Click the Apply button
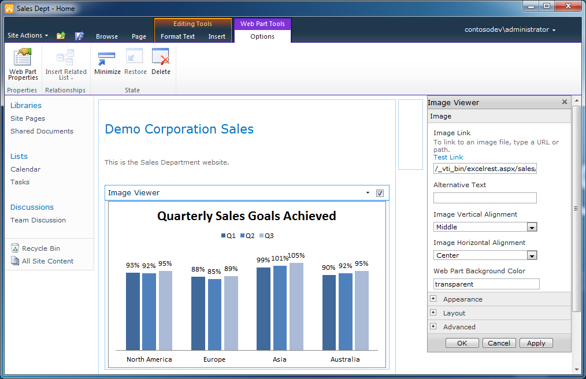Viewport: 586px width, 379px height. [536, 343]
